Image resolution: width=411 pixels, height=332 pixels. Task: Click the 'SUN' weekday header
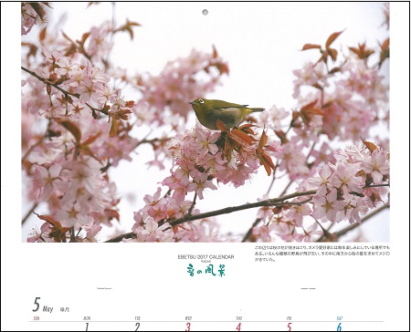[37, 318]
